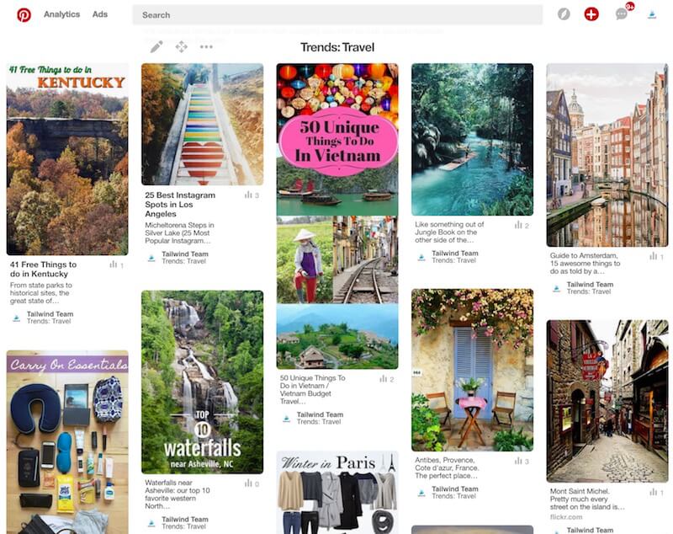Click stats icon on Los Angeles pin
673x534 pixels.
pos(248,195)
